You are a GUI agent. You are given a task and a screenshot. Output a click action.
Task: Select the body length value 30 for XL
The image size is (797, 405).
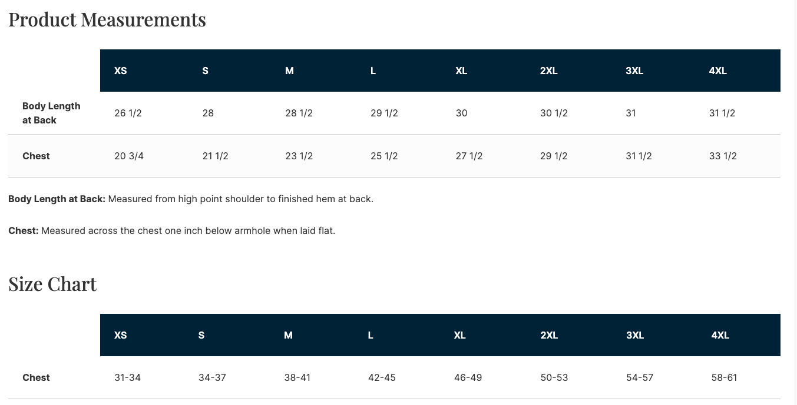point(461,113)
